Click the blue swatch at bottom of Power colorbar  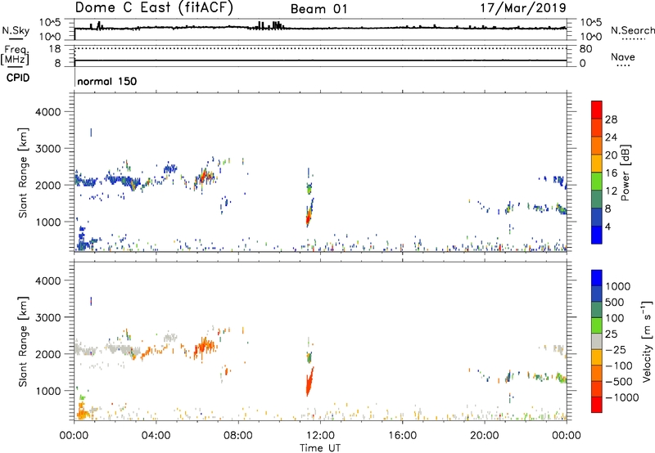597,235
